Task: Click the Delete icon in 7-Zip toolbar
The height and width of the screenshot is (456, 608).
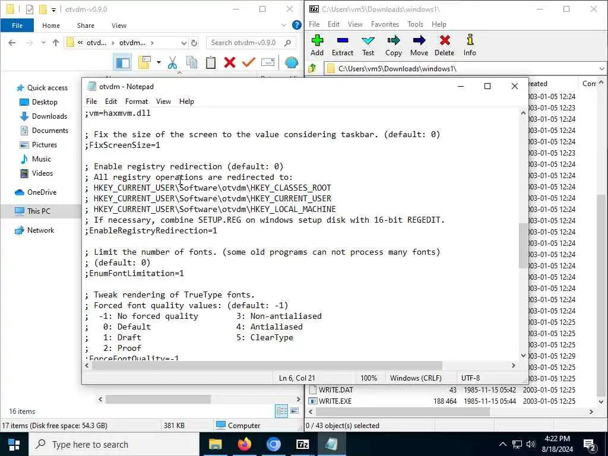Action: [444, 45]
